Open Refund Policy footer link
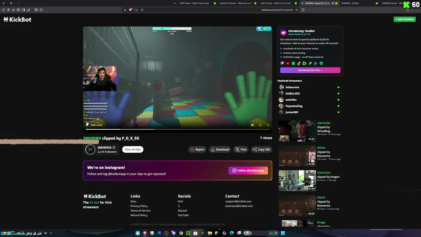The image size is (421, 237). click(139, 215)
